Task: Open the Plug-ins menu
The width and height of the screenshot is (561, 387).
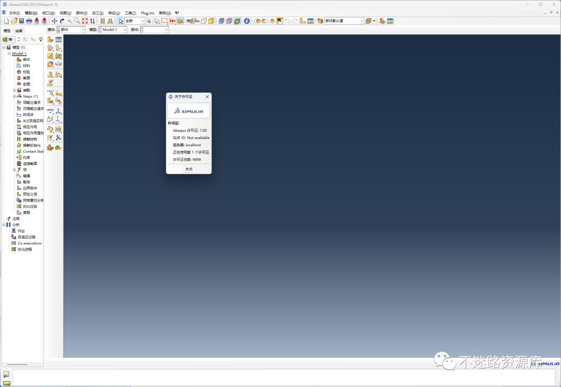Action: point(148,13)
